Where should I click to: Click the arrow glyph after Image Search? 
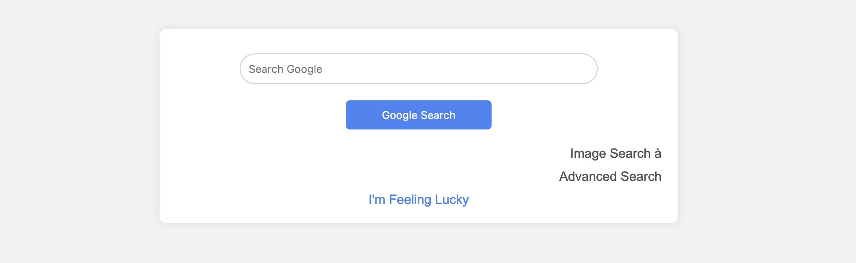click(658, 153)
